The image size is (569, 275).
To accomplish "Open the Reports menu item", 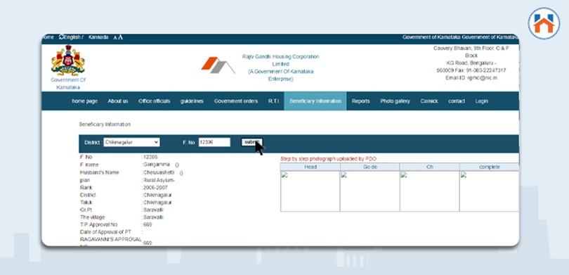I will click(x=360, y=101).
